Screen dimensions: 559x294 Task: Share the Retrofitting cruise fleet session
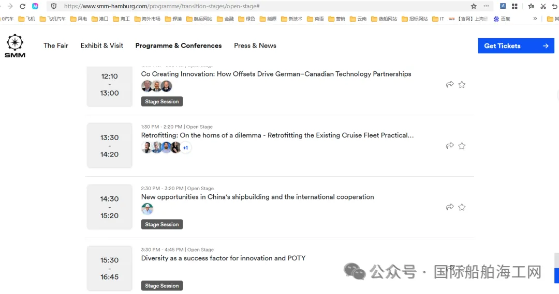450,146
